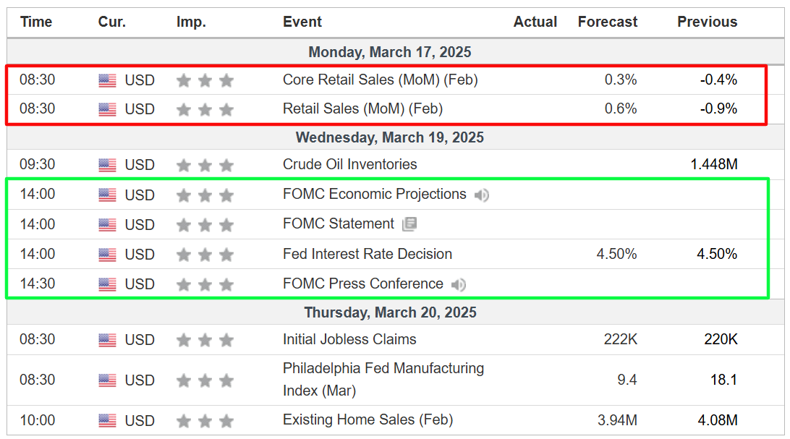Open the Existing Home Sales (Feb) event
Viewport: 790px width, 439px height.
[x=368, y=420]
